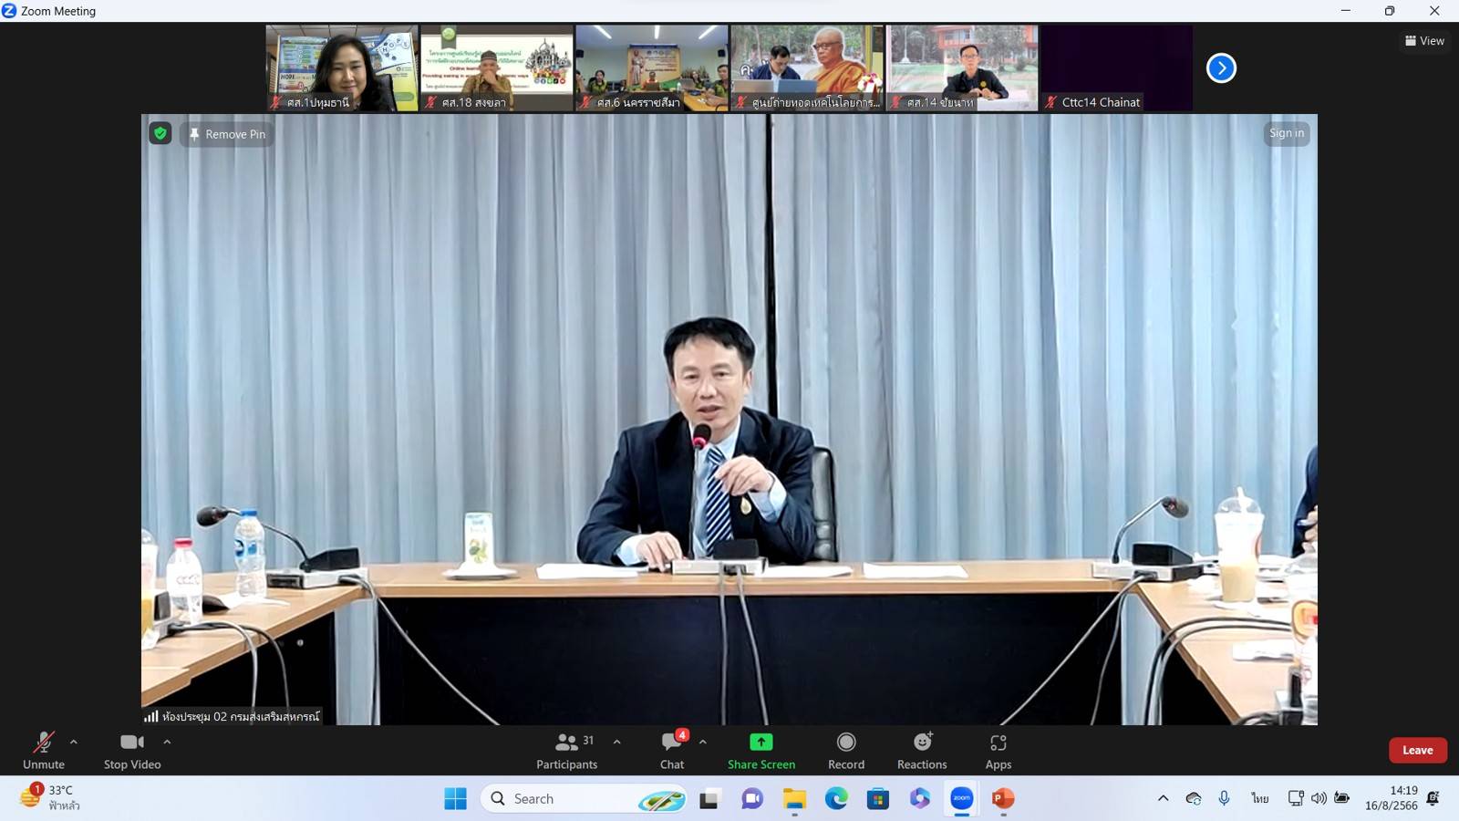Screen dimensions: 1459x821
Task: Switch input language ไทย indicator
Action: (x=1260, y=798)
